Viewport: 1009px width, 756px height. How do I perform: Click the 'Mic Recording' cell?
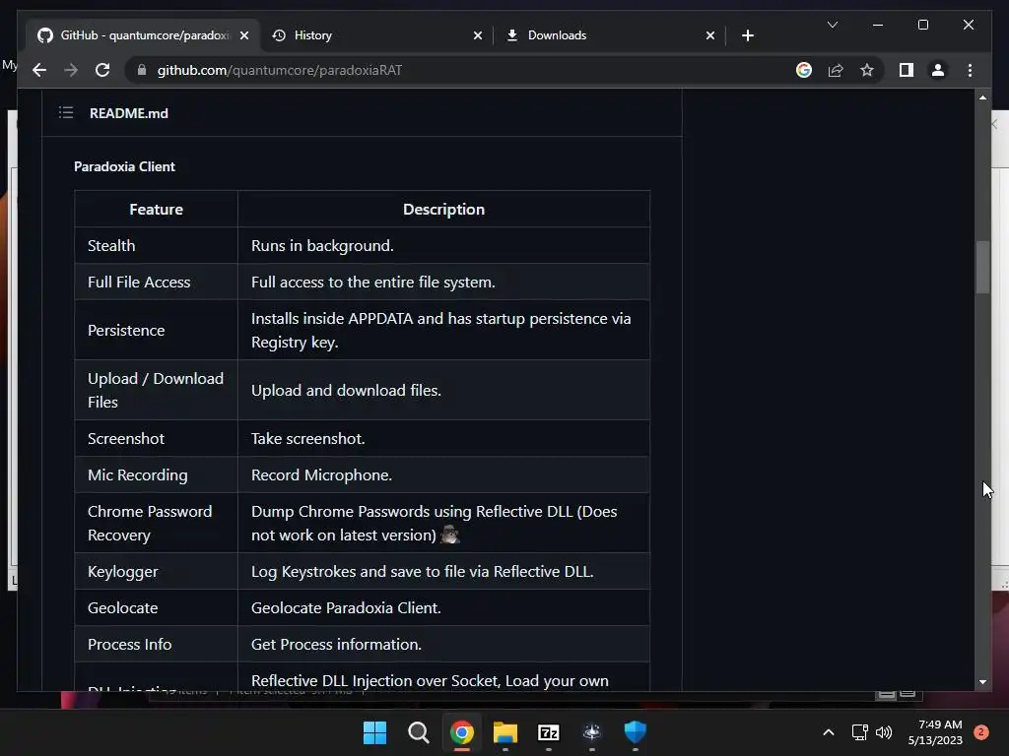156,475
